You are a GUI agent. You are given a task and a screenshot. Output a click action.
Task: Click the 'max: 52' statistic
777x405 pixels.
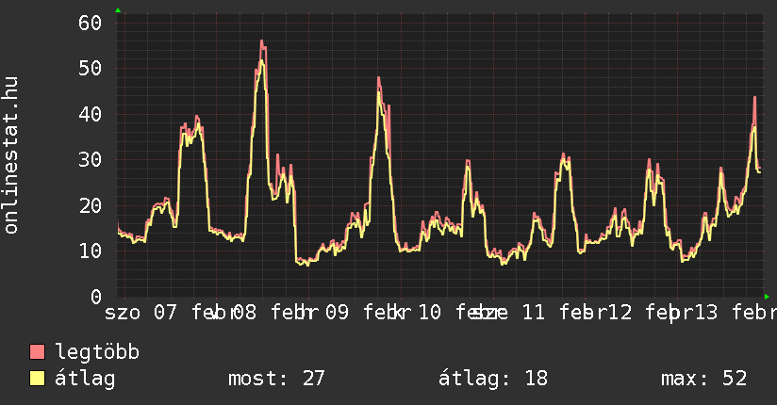[x=703, y=379]
